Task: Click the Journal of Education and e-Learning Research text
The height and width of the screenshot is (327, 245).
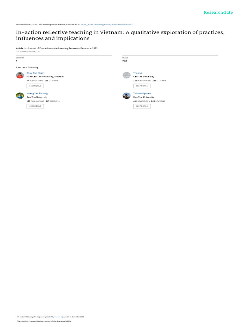Action: 53,48
